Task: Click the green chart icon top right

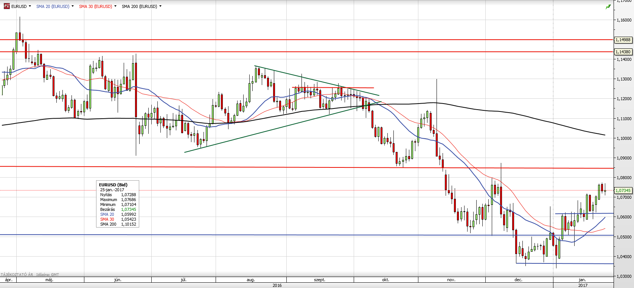Action: pyautogui.click(x=608, y=7)
